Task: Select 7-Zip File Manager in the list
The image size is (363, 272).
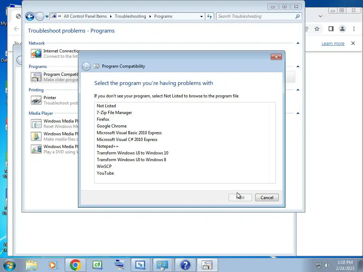Action: coord(115,112)
